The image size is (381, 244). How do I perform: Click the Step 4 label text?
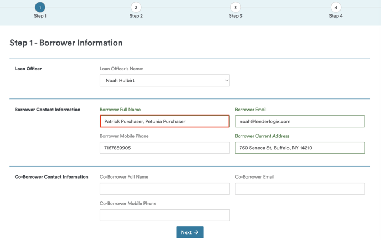point(336,16)
